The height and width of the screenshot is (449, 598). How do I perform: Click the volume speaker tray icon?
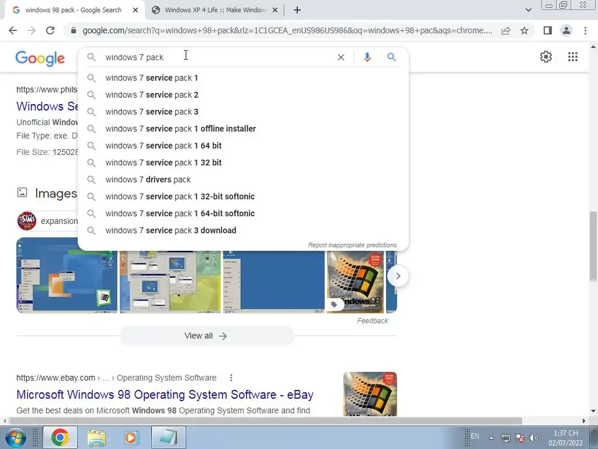coord(534,438)
